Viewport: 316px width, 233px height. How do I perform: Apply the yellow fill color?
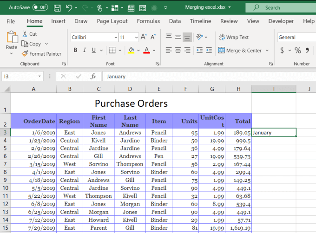click(x=131, y=50)
